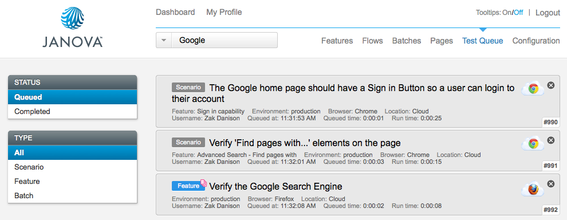Screen dimensions: 567x220
Task: Expand the project dropdown arrow next to Google
Action: [x=164, y=40]
